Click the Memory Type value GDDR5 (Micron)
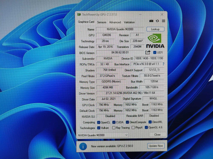This screenshot has width=213, height=159. 111,81
